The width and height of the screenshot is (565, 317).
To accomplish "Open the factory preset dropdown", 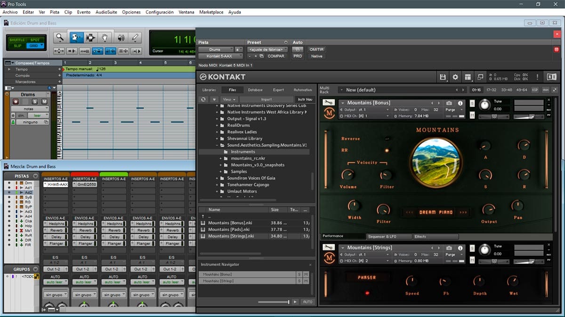I will [267, 49].
